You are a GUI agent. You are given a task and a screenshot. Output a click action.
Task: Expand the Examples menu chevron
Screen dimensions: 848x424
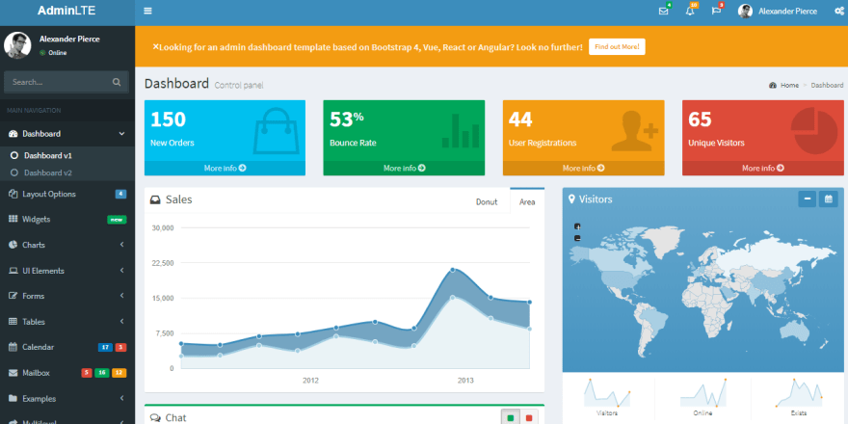click(x=121, y=399)
